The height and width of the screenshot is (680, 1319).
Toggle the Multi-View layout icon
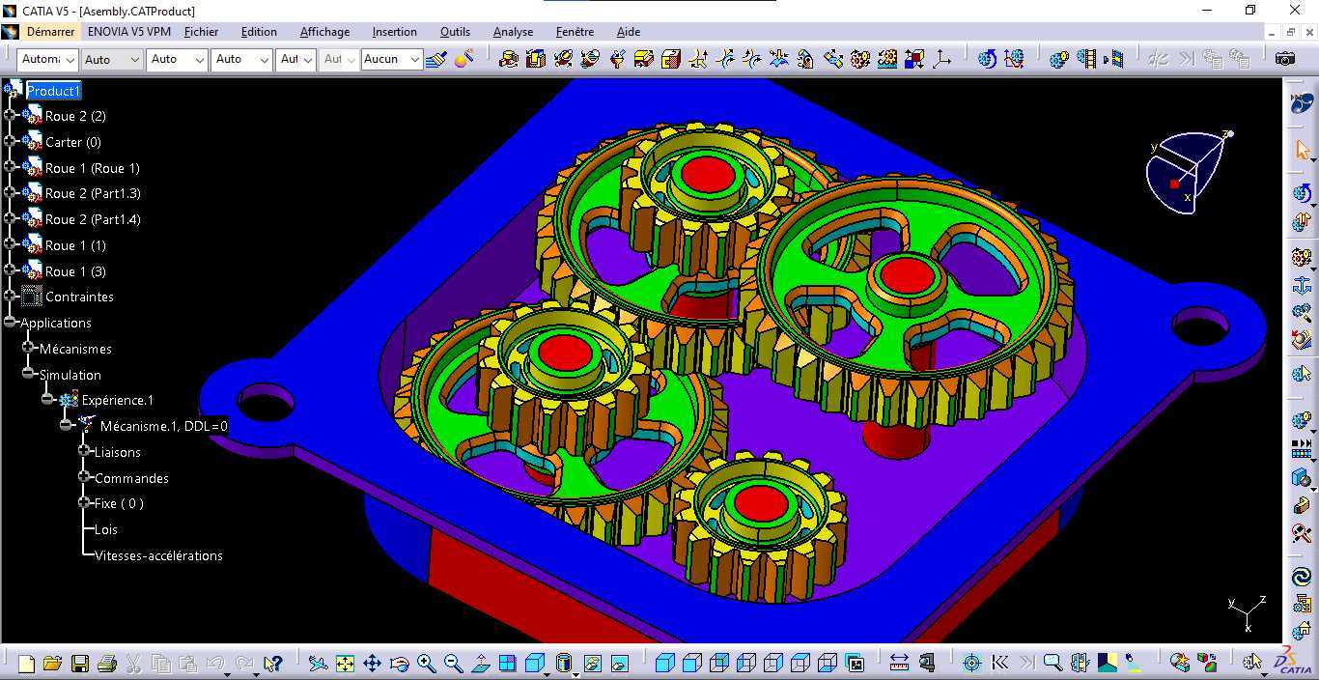tap(507, 664)
